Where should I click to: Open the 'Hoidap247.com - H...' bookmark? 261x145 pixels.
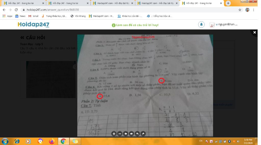click(x=101, y=16)
